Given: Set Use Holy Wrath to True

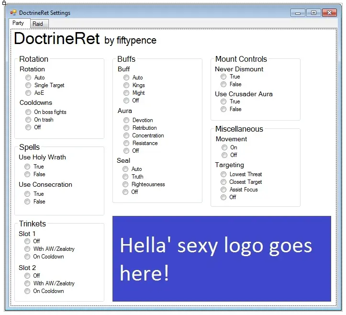Looking at the screenshot, I should click(x=28, y=167).
